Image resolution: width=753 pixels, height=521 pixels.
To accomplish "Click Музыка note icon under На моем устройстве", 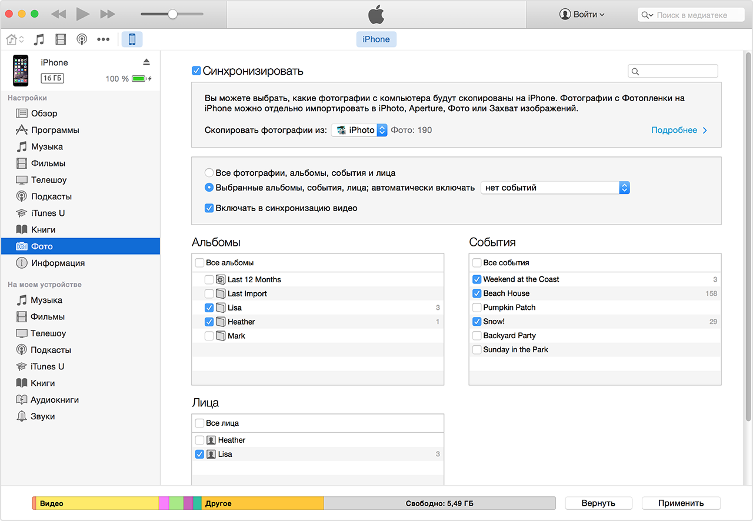I will pyautogui.click(x=22, y=300).
